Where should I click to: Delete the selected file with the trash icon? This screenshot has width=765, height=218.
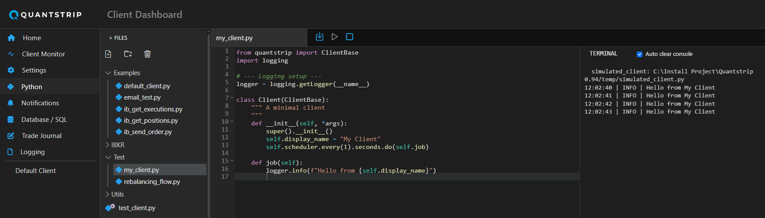(x=147, y=54)
